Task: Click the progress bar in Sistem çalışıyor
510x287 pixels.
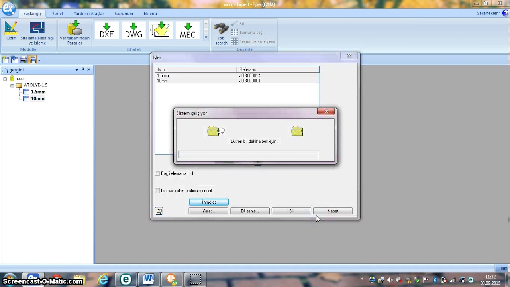Action: (248, 155)
